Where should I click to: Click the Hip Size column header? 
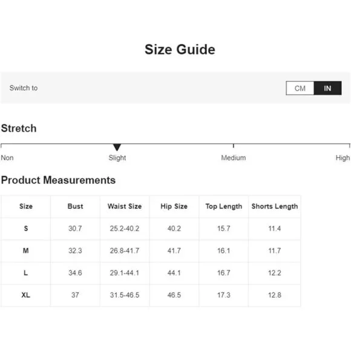pos(174,206)
